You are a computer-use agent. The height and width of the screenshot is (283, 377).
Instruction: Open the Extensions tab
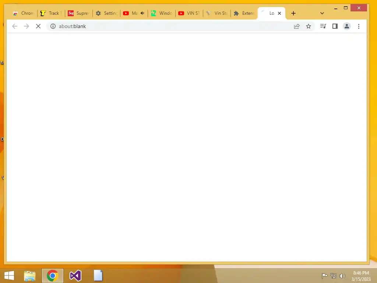[244, 13]
